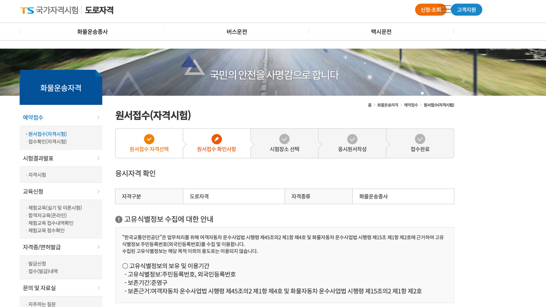Open 자주하는 질문
Viewport: 546px width, 307px height.
tap(42, 304)
